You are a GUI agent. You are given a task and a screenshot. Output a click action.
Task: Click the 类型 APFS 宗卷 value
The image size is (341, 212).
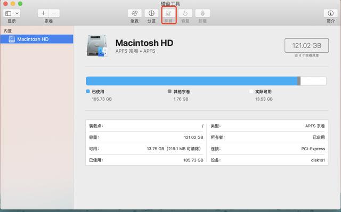click(315, 126)
